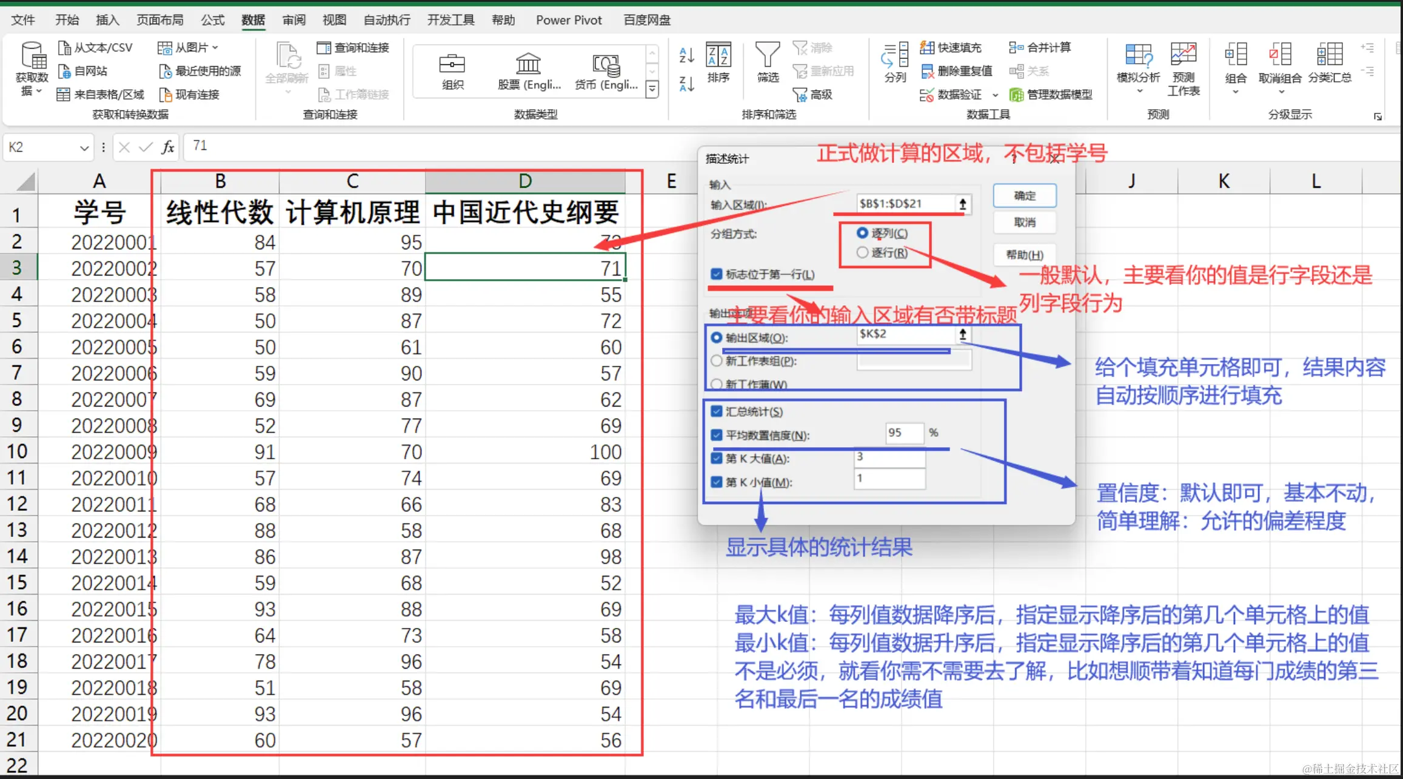Uncheck the 汇总统计 checkbox
This screenshot has width=1403, height=779.
coord(717,411)
